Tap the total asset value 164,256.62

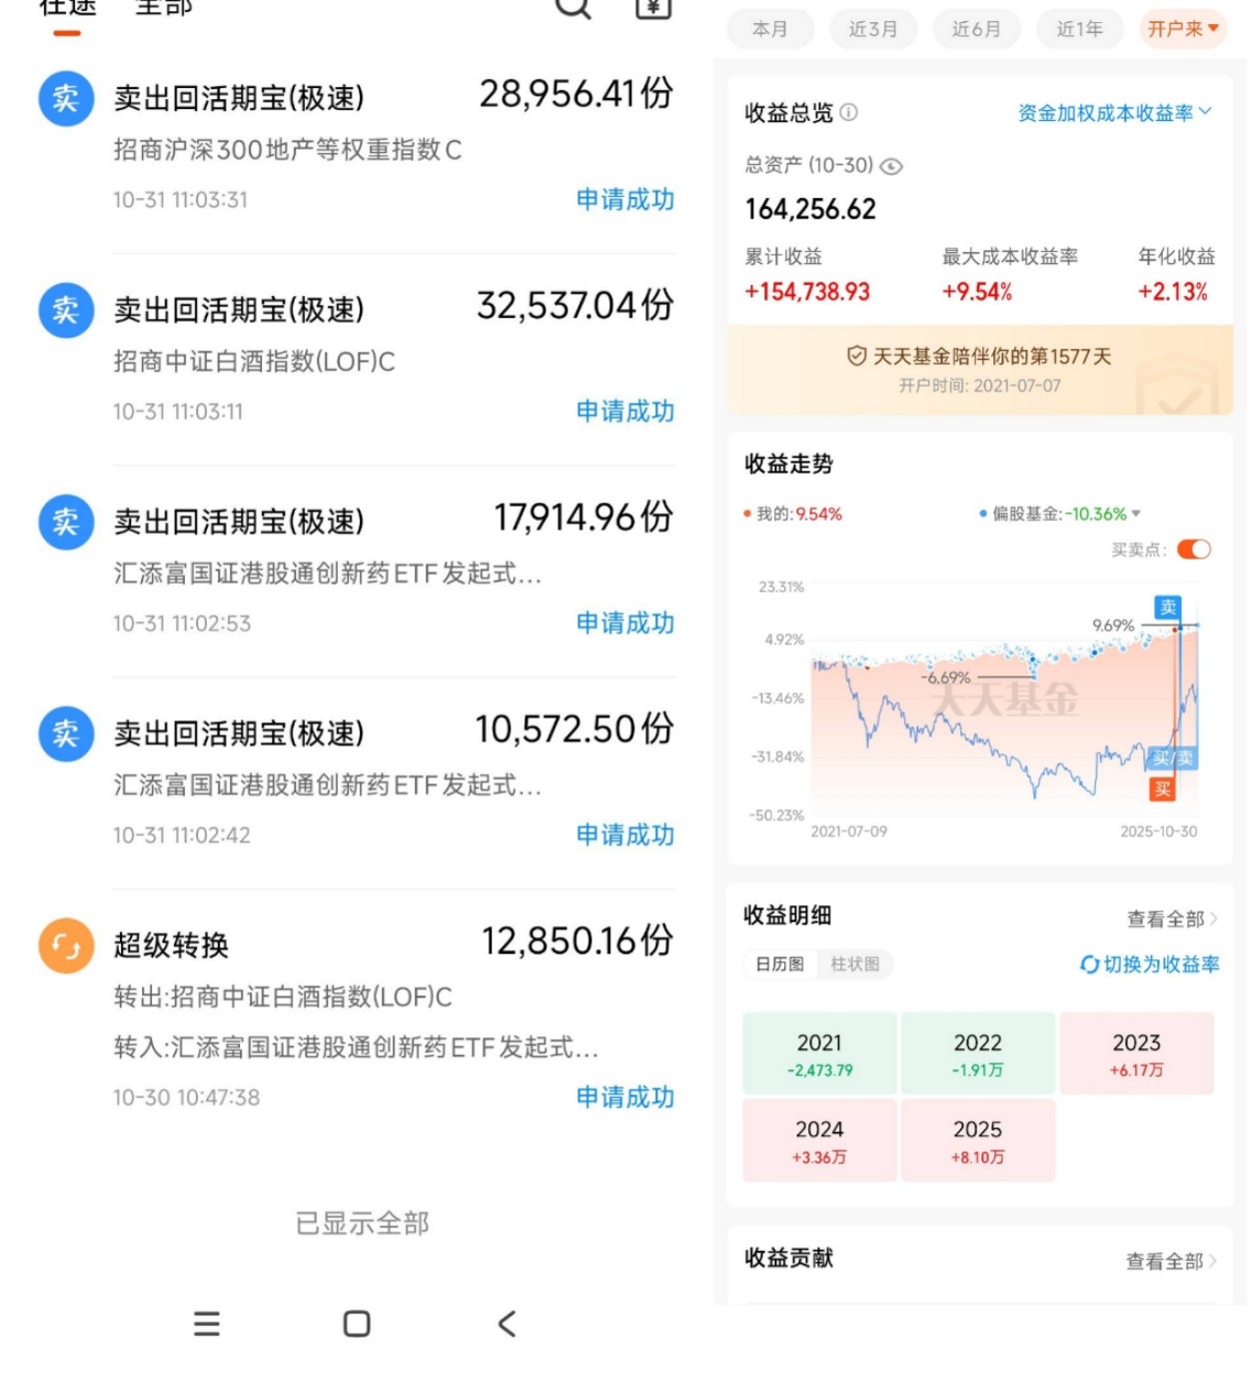coord(810,209)
